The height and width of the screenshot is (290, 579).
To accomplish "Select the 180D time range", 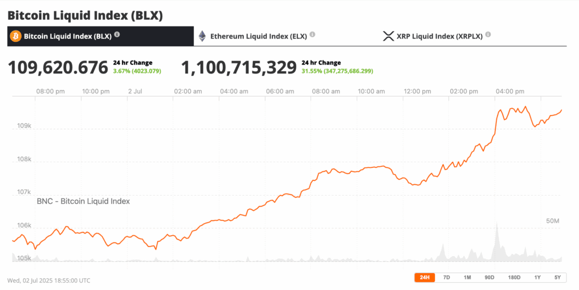I will coord(514,278).
